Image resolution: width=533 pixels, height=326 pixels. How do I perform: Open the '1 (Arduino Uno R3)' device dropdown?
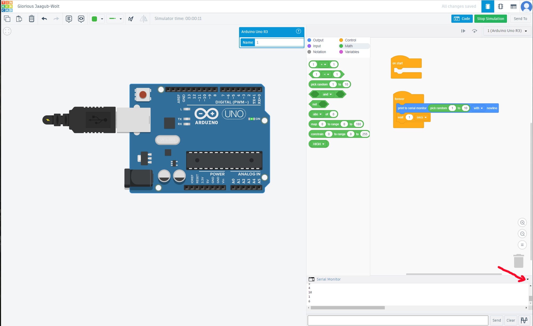point(507,31)
